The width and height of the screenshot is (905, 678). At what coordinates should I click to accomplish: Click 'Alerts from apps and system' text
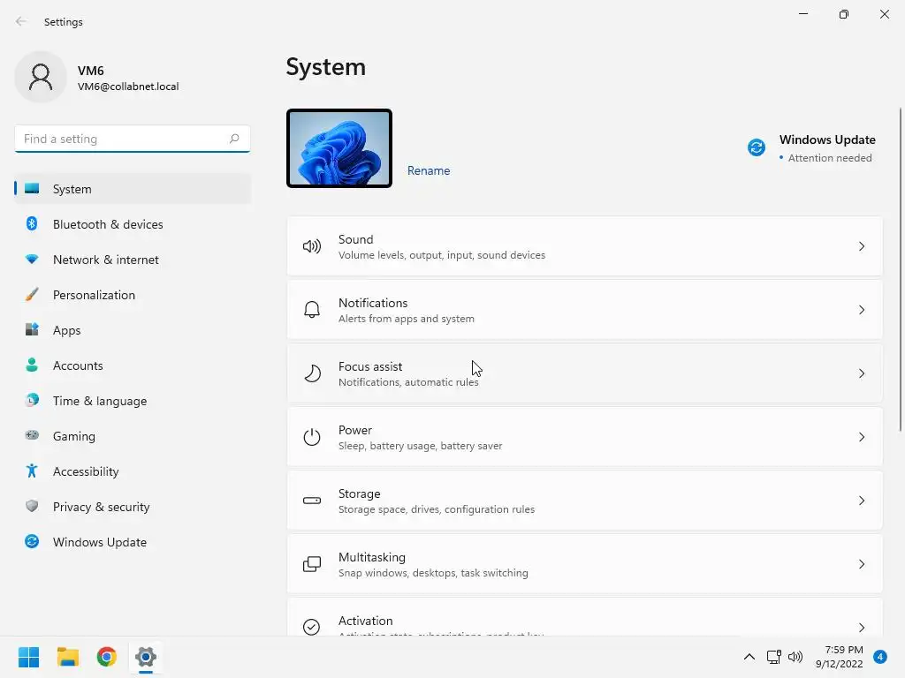[x=407, y=319]
